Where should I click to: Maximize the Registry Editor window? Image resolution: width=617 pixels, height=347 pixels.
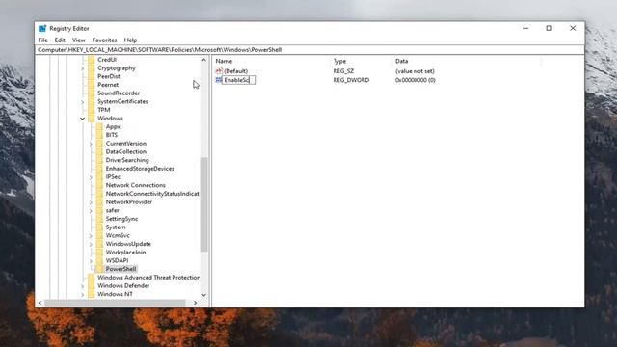point(549,28)
